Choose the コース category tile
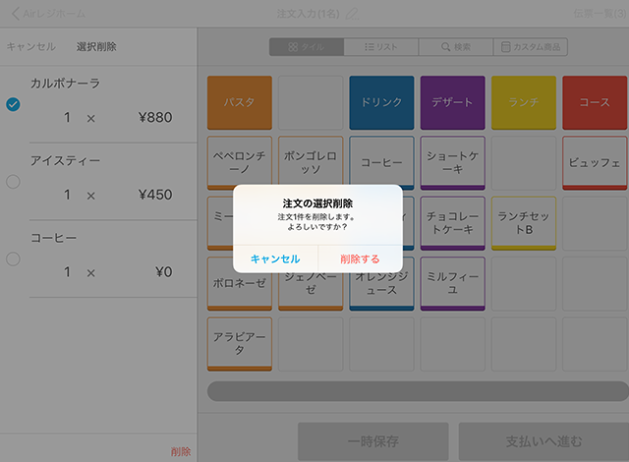Viewport: 629px width, 462px height. point(595,102)
